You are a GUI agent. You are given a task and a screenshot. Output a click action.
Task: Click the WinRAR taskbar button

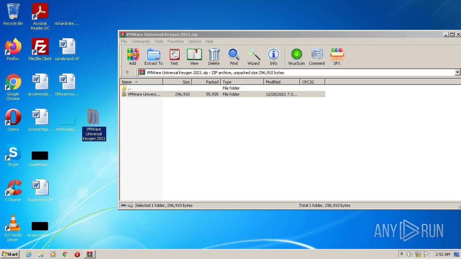pyautogui.click(x=89, y=254)
